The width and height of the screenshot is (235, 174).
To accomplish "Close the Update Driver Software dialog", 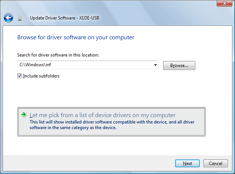I will (x=225, y=3).
